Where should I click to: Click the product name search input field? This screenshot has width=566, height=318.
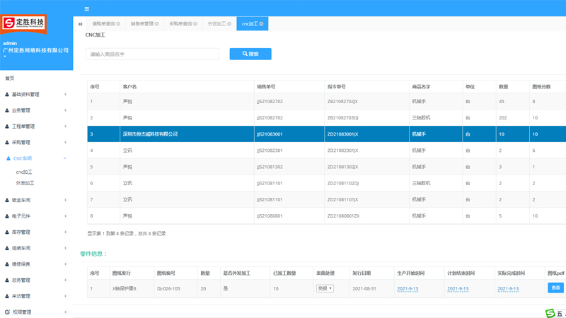tap(152, 54)
